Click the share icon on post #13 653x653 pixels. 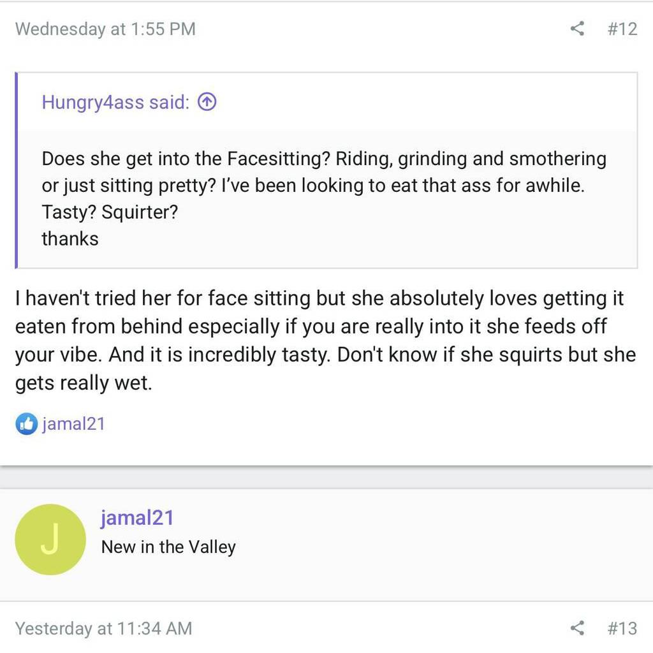tap(577, 628)
